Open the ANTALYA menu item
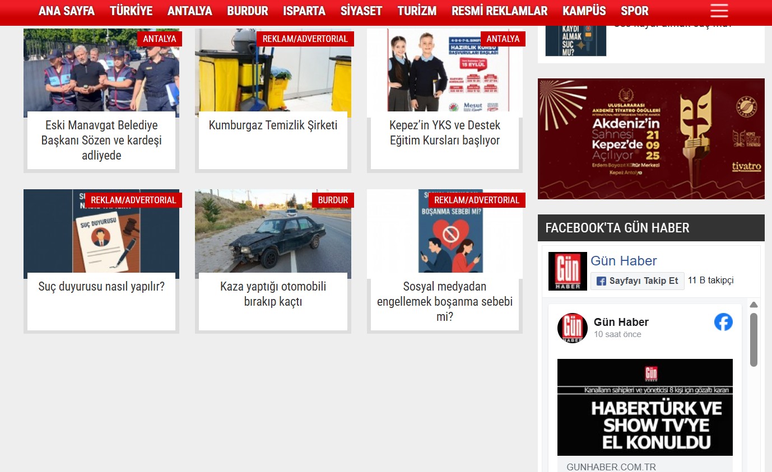772x472 pixels. 189,11
